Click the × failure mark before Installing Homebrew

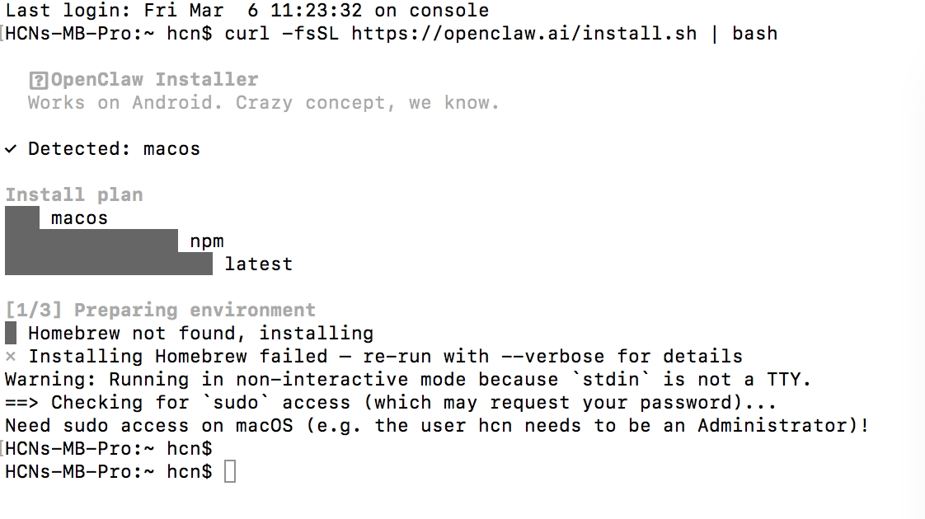[11, 357]
